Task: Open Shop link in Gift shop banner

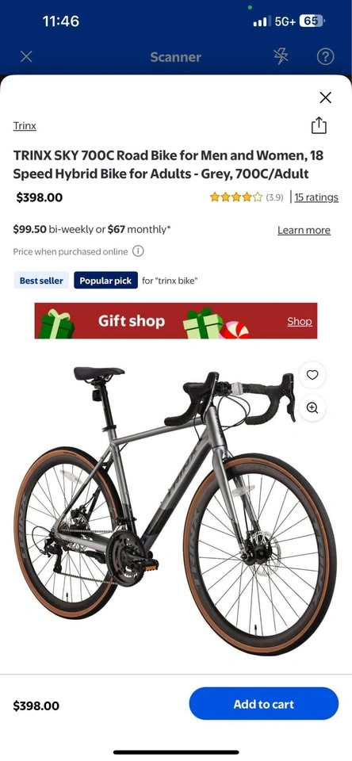Action: point(300,321)
